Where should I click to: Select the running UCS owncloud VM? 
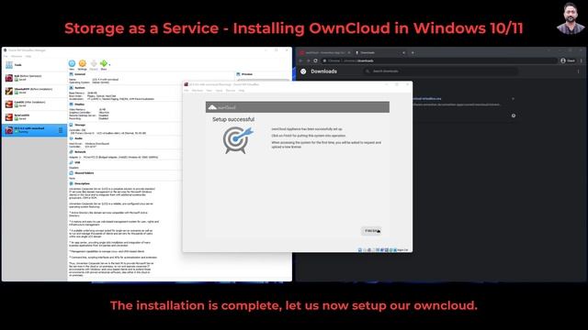[34, 130]
